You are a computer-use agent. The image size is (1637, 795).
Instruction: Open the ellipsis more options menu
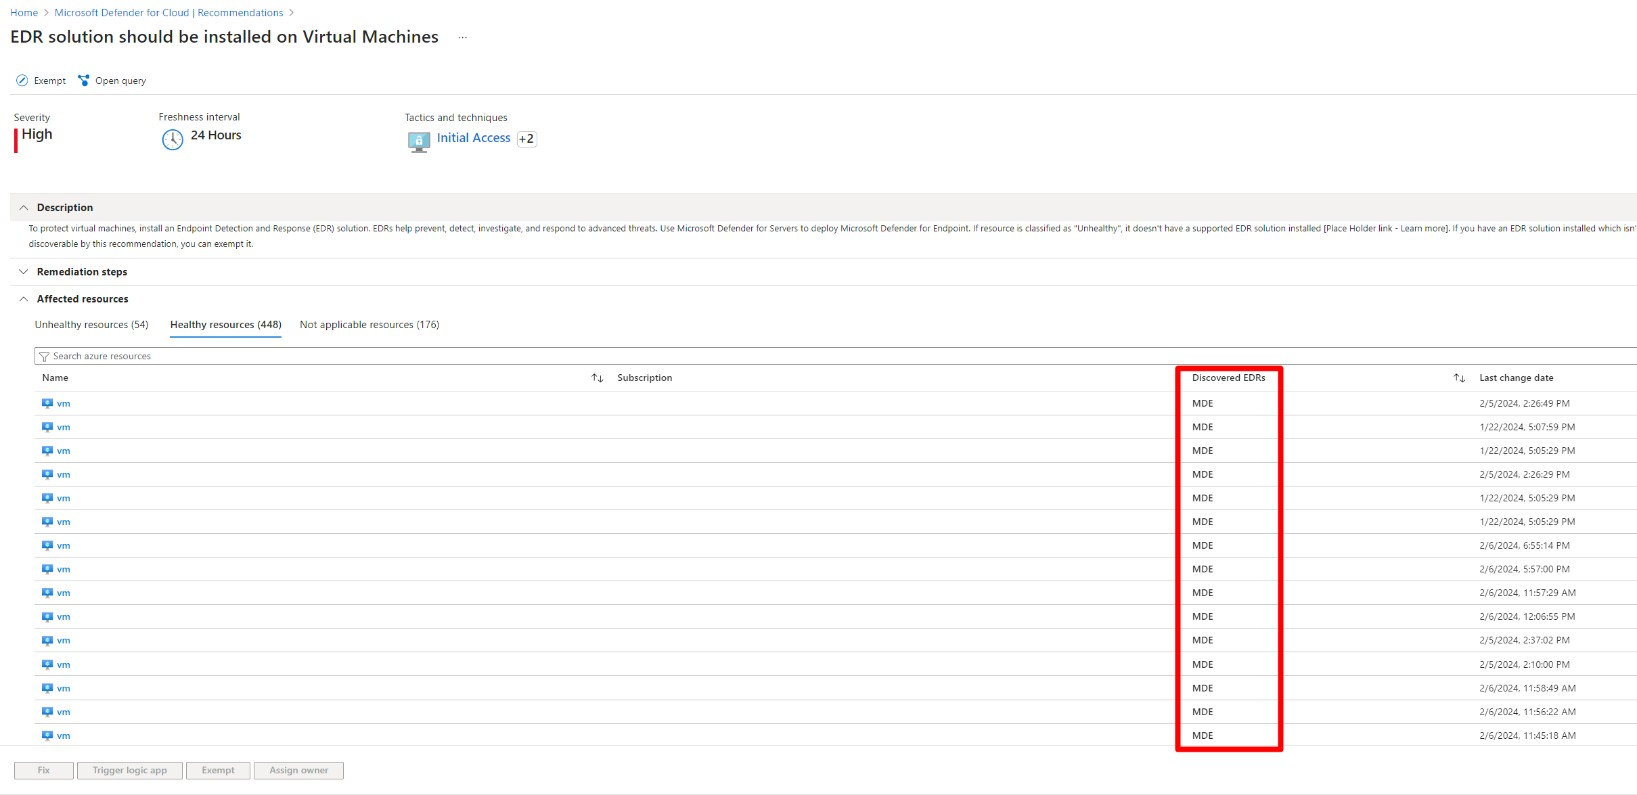(463, 37)
